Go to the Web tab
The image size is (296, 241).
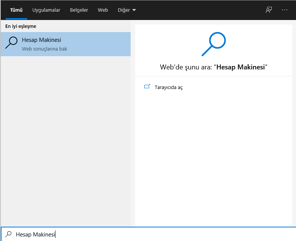[x=103, y=10]
